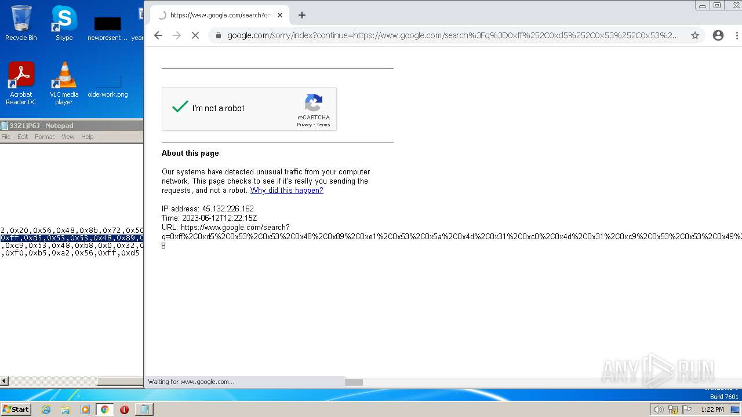Open Notepad View menu

point(68,137)
